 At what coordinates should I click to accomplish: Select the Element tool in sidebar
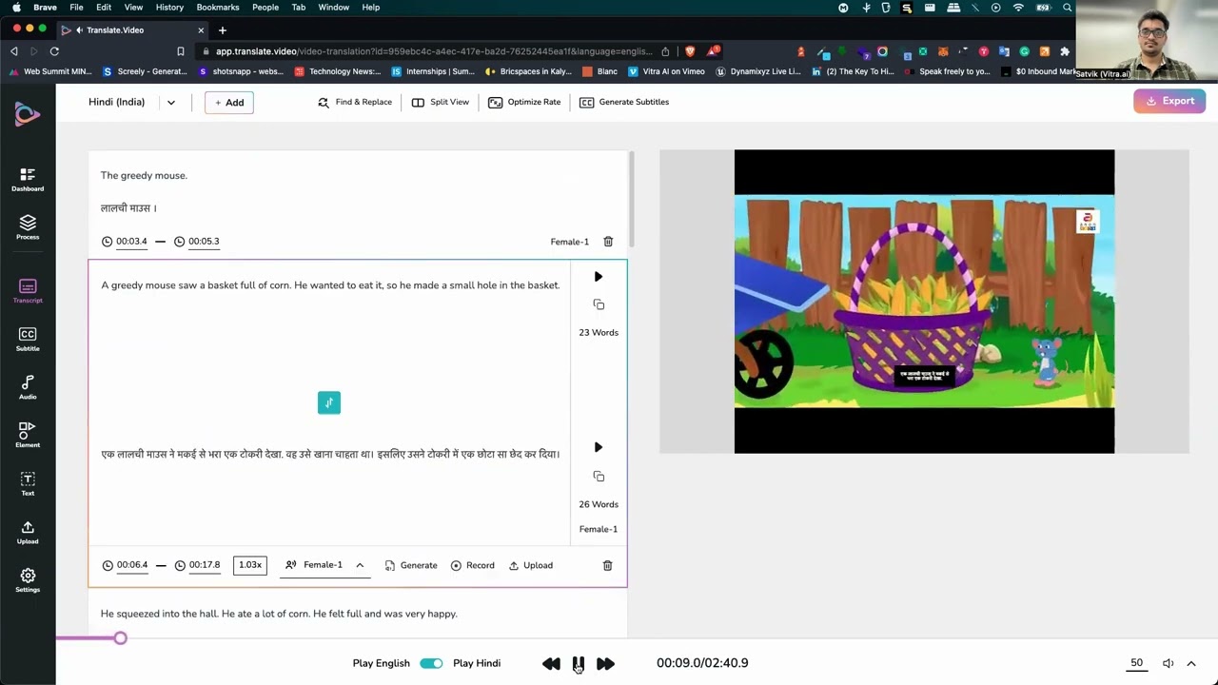point(28,435)
